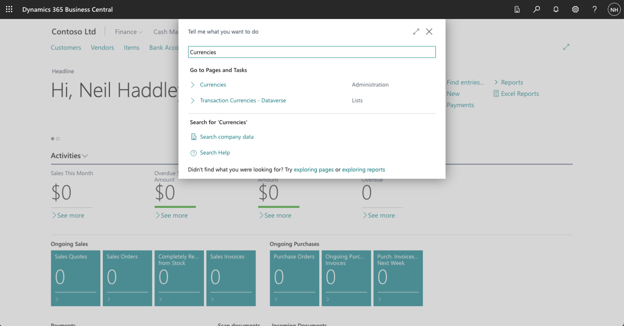Image resolution: width=624 pixels, height=326 pixels.
Task: Select the first headline carousel dot
Action: (x=52, y=139)
